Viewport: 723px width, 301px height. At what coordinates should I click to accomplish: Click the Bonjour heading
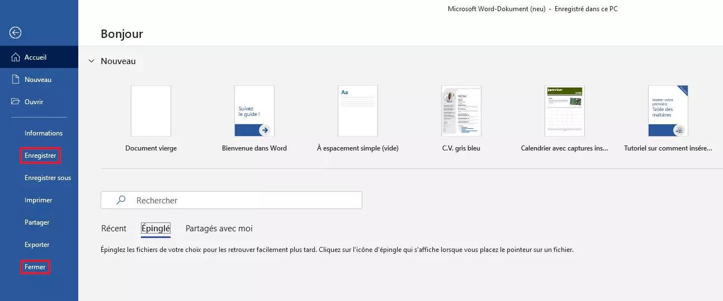[x=122, y=34]
